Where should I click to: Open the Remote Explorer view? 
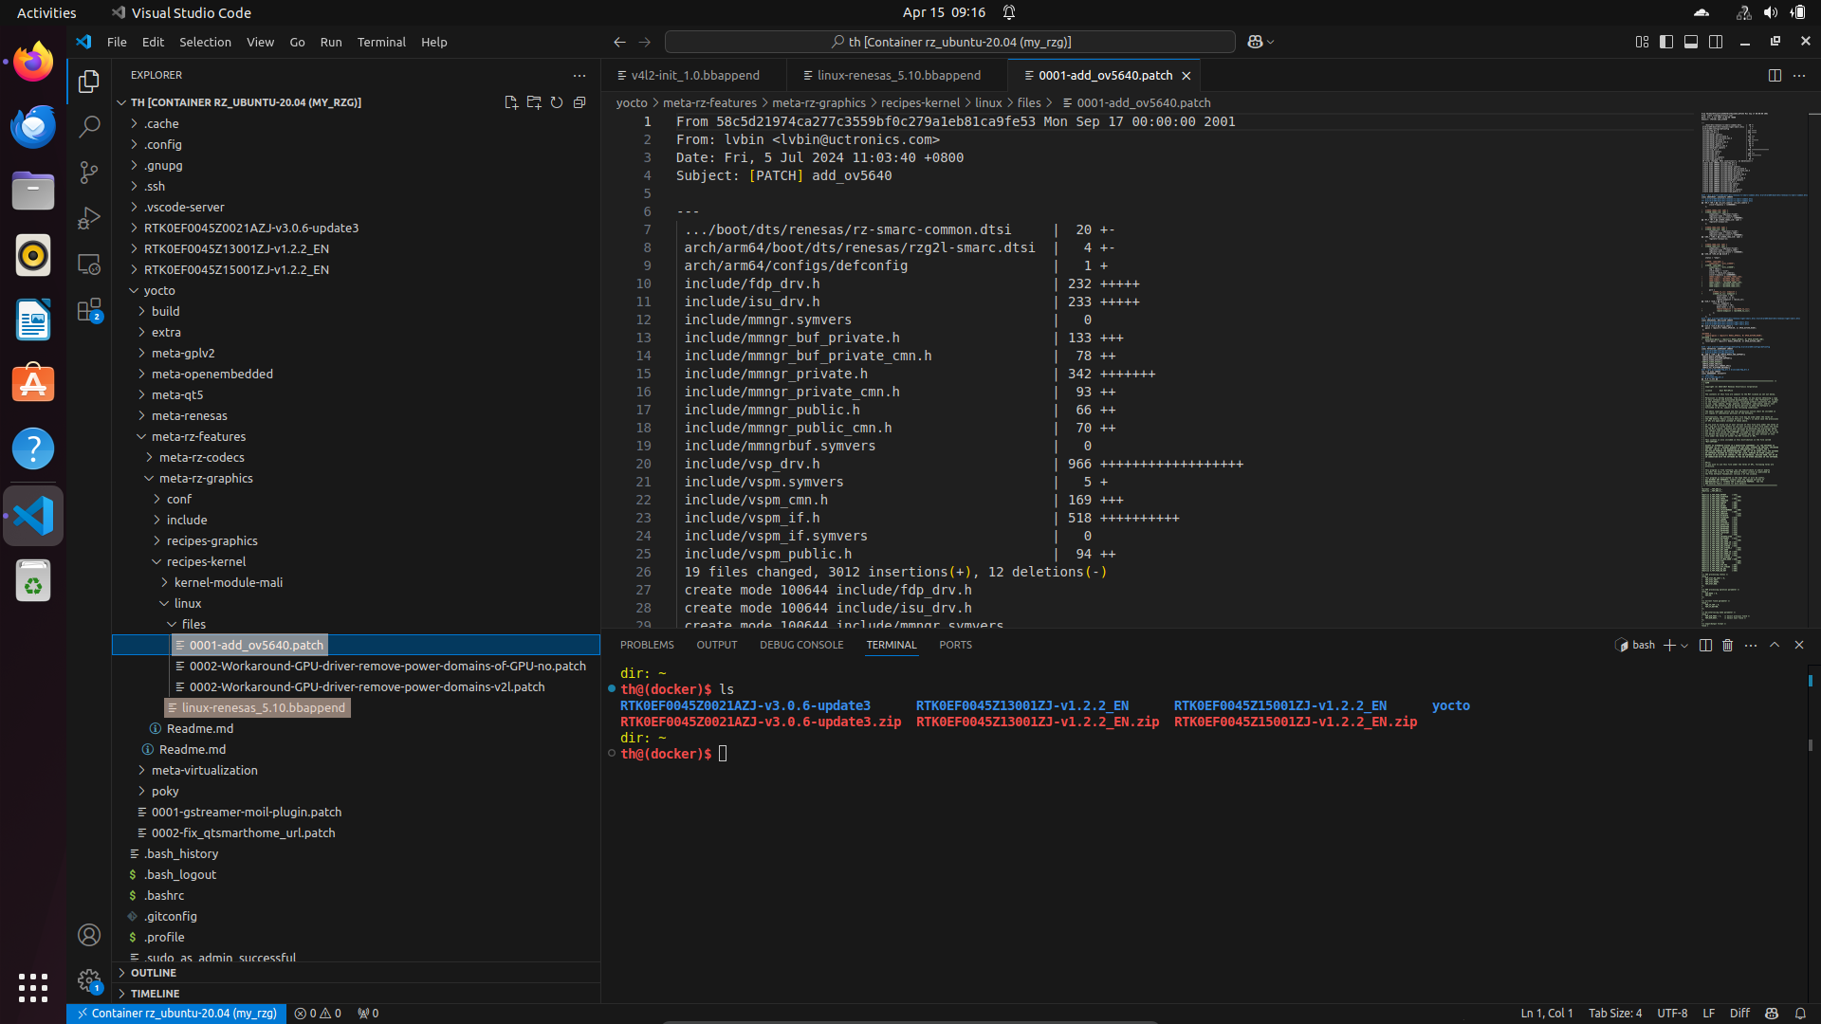click(89, 264)
